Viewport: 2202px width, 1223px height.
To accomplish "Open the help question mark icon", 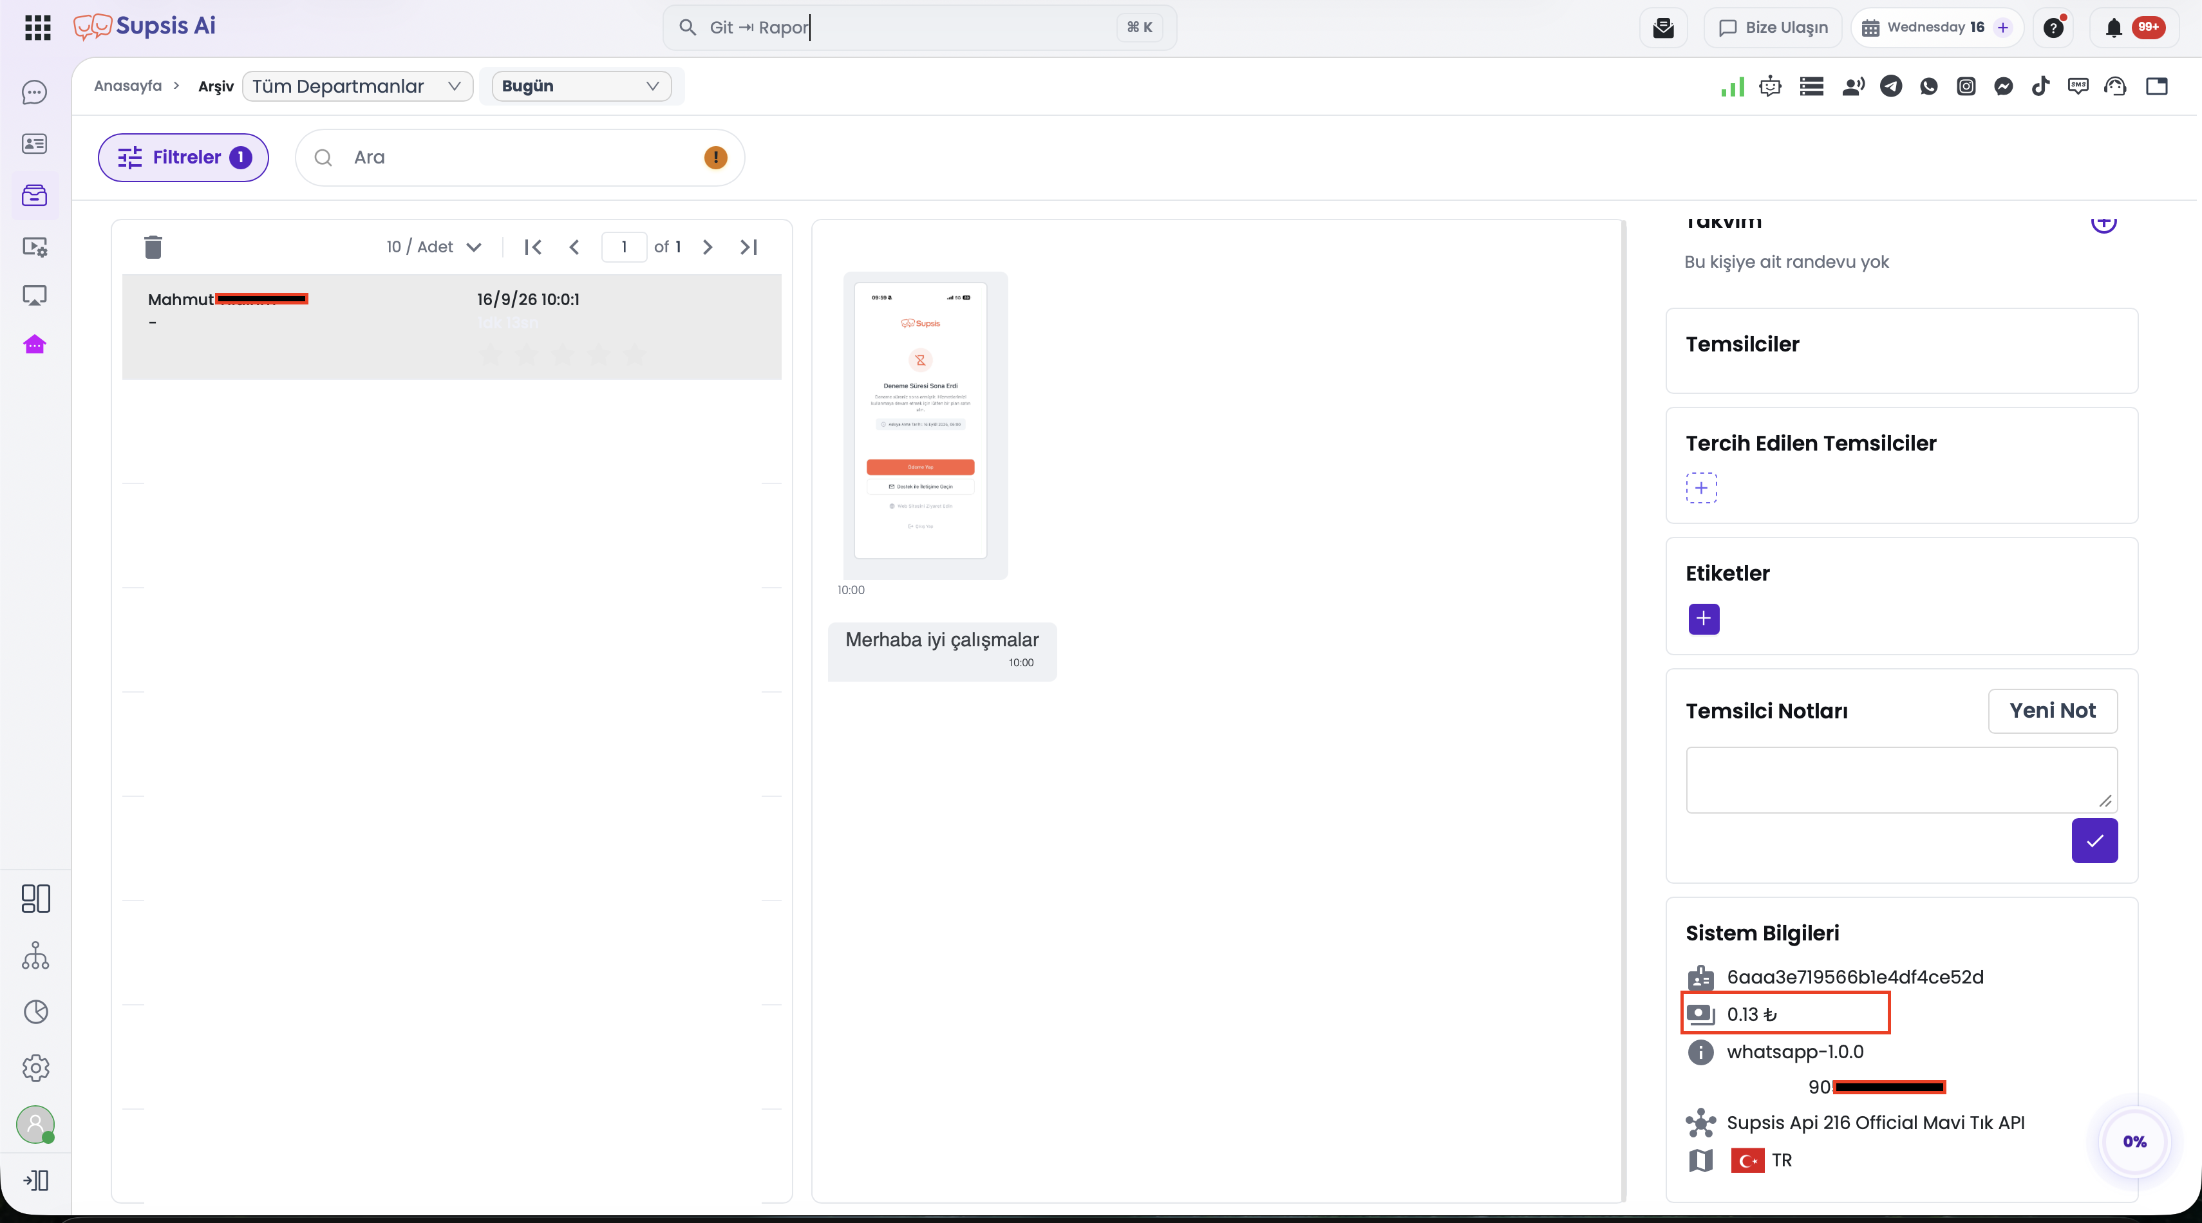I will [2054, 27].
